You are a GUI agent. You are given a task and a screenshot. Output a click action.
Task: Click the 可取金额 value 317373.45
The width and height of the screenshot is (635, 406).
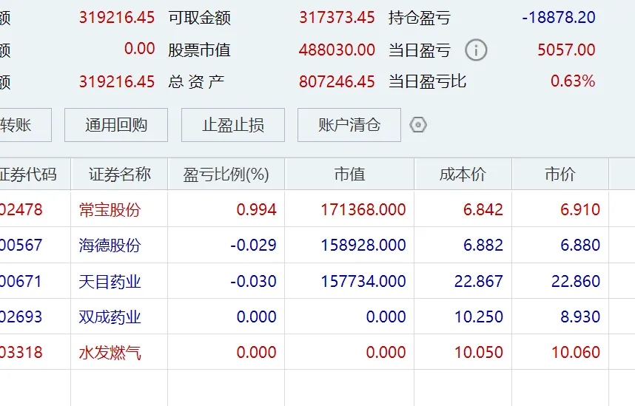tap(337, 18)
